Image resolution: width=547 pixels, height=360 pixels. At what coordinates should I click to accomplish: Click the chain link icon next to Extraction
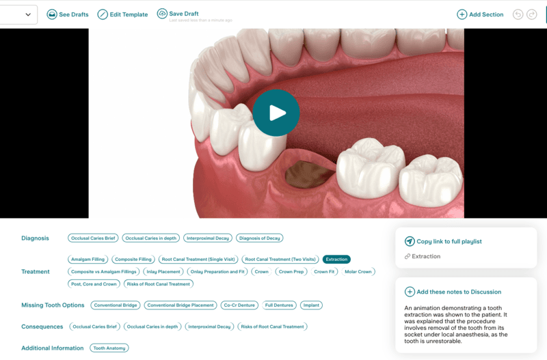coord(407,256)
